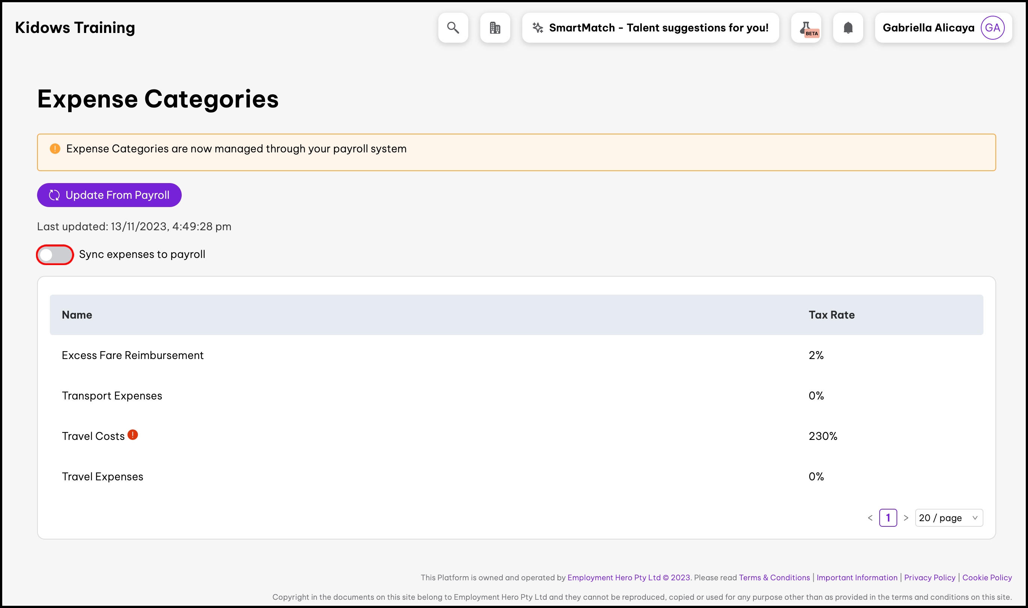Expand the 20 / page dropdown
This screenshot has width=1028, height=608.
point(949,518)
